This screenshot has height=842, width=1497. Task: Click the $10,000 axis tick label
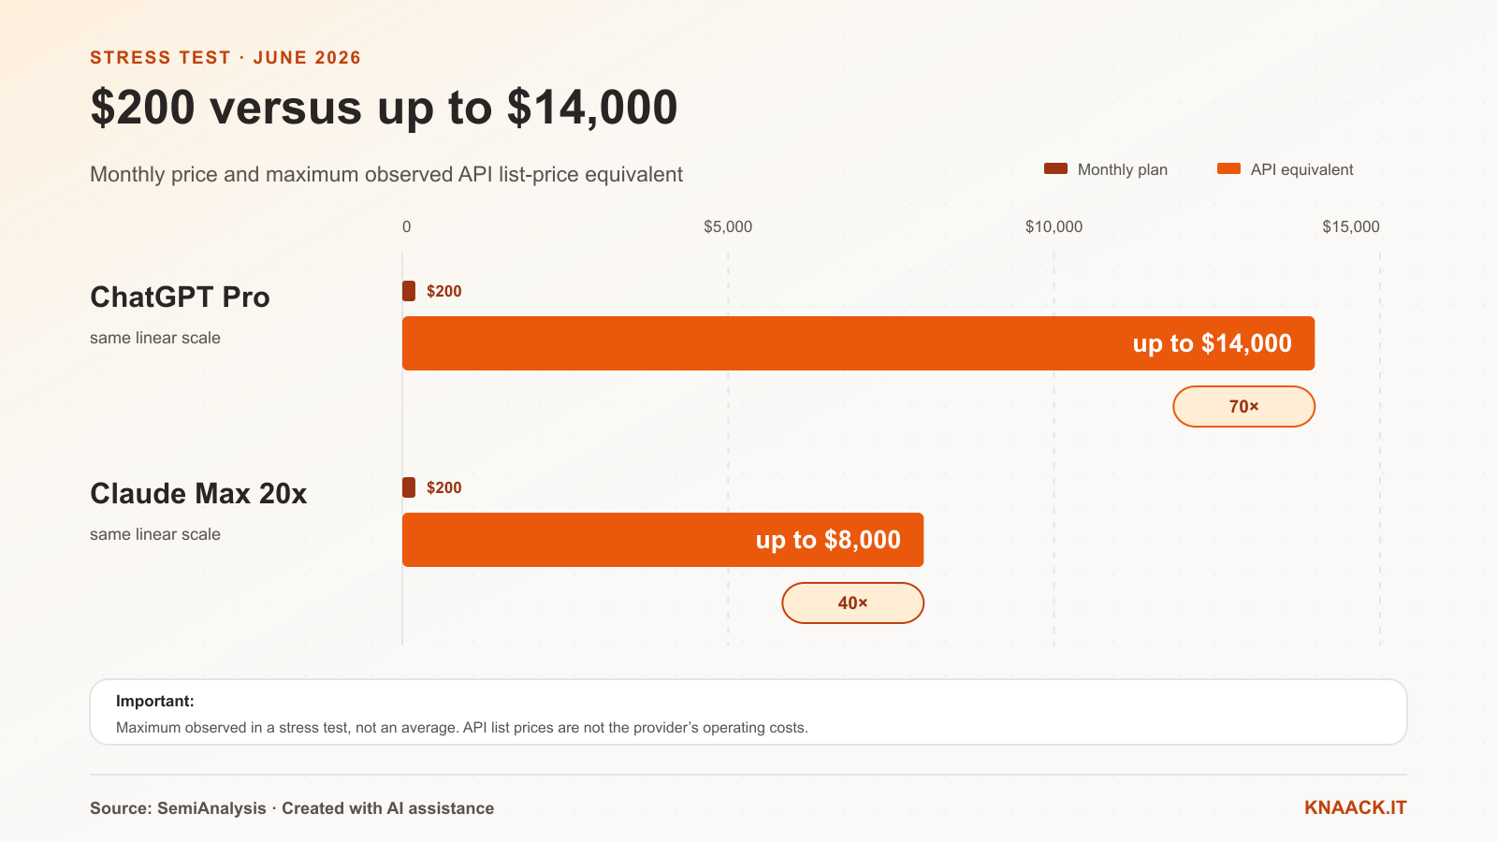pyautogui.click(x=1054, y=226)
